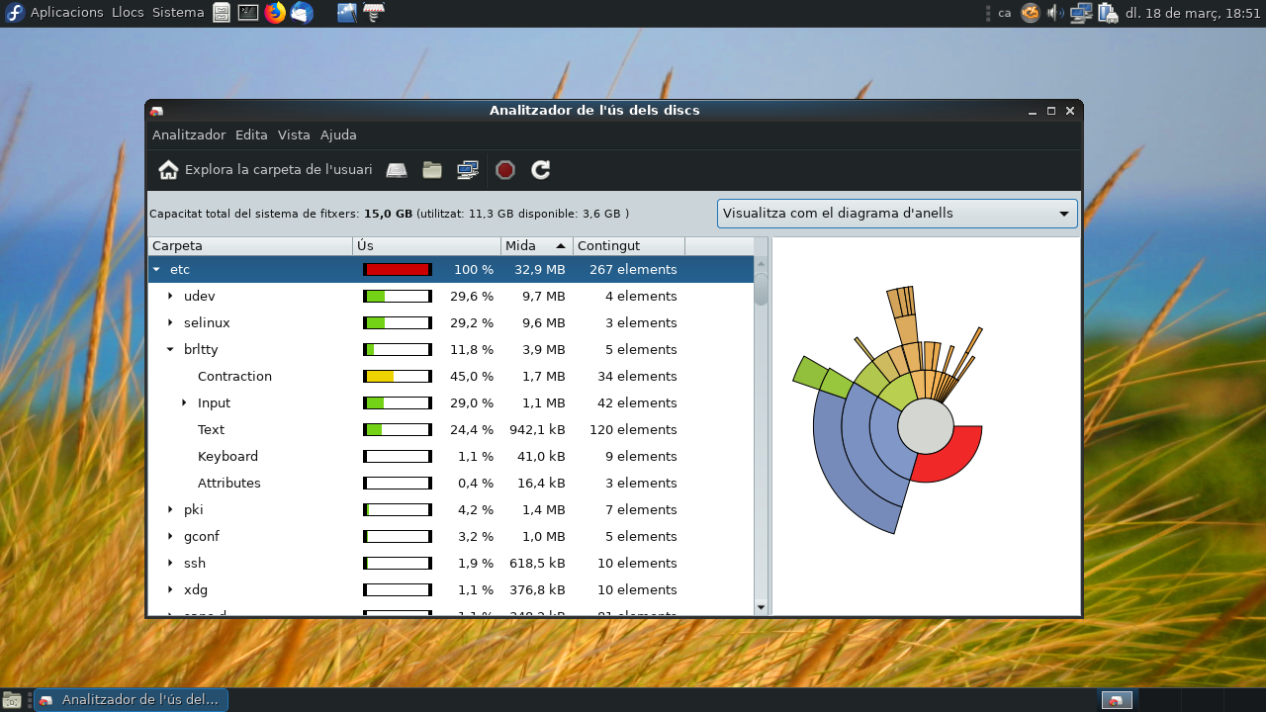Click the scan remote folder icon

(x=468, y=170)
